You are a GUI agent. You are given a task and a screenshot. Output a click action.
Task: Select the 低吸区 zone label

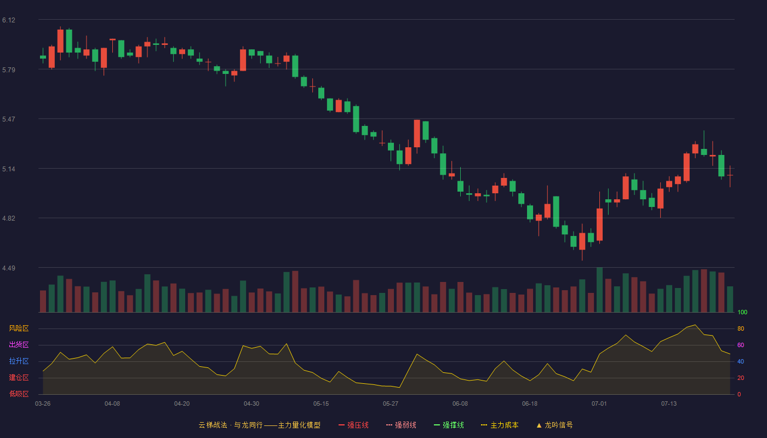point(19,394)
